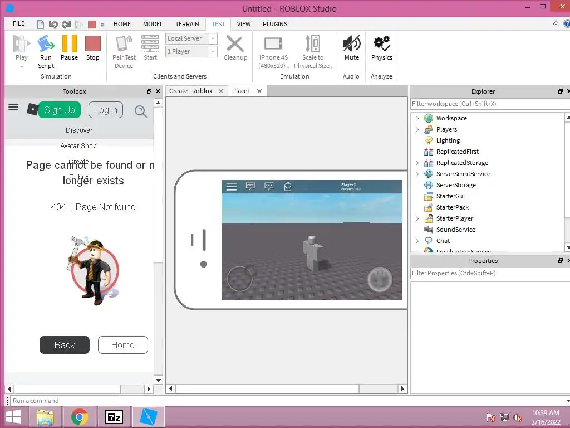Click the Play simulation icon
The width and height of the screenshot is (570, 428).
21,43
